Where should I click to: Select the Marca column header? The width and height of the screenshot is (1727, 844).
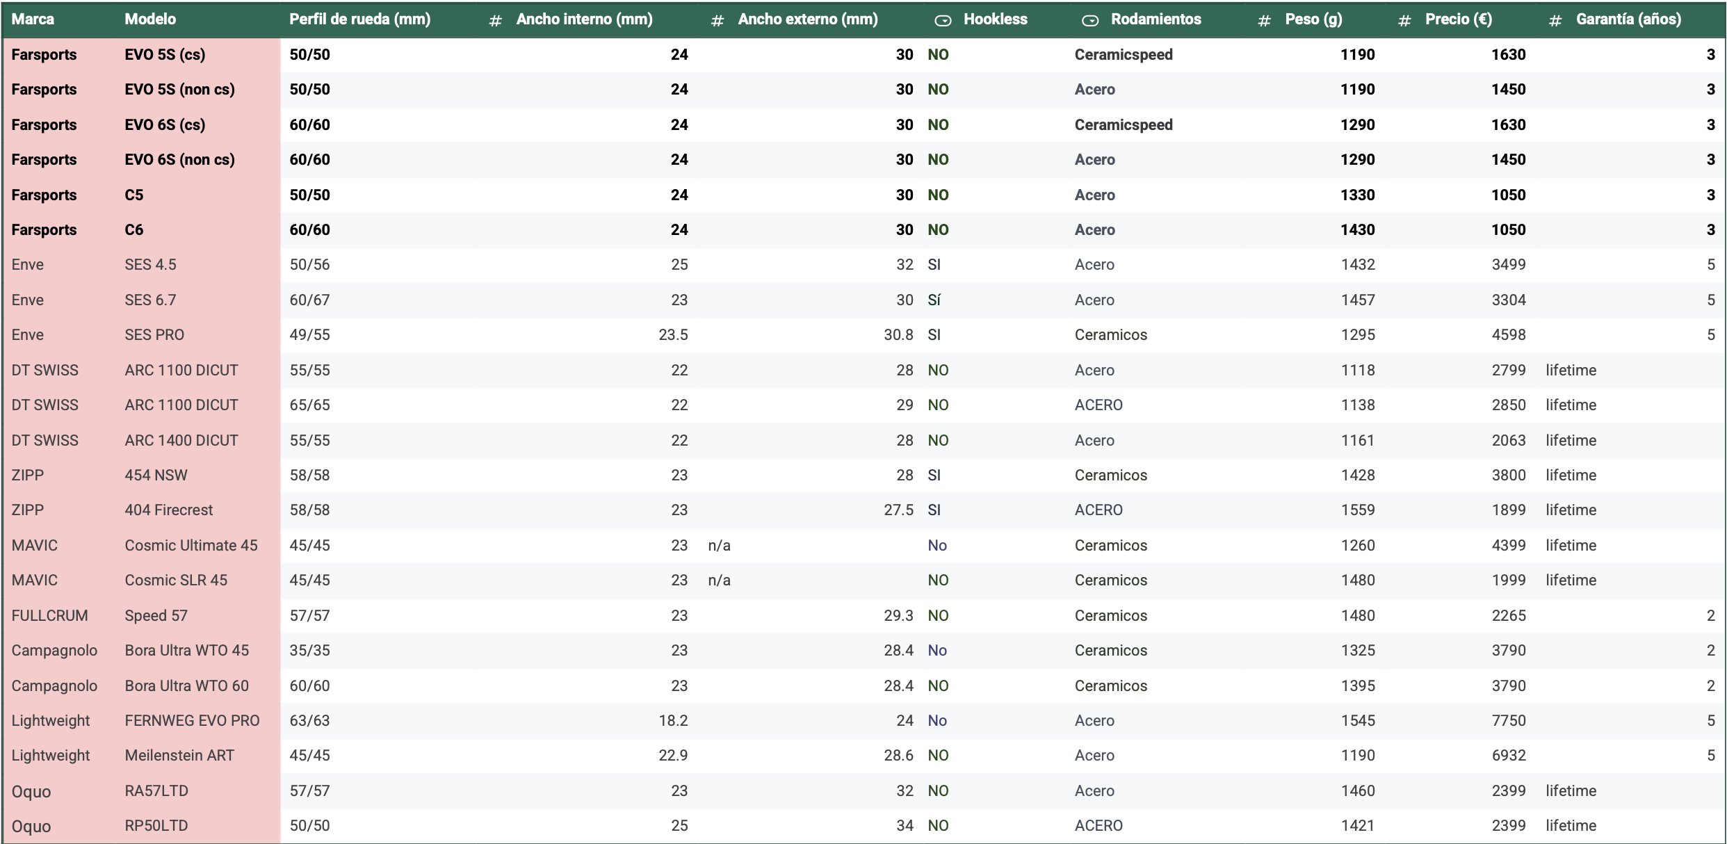pos(33,19)
